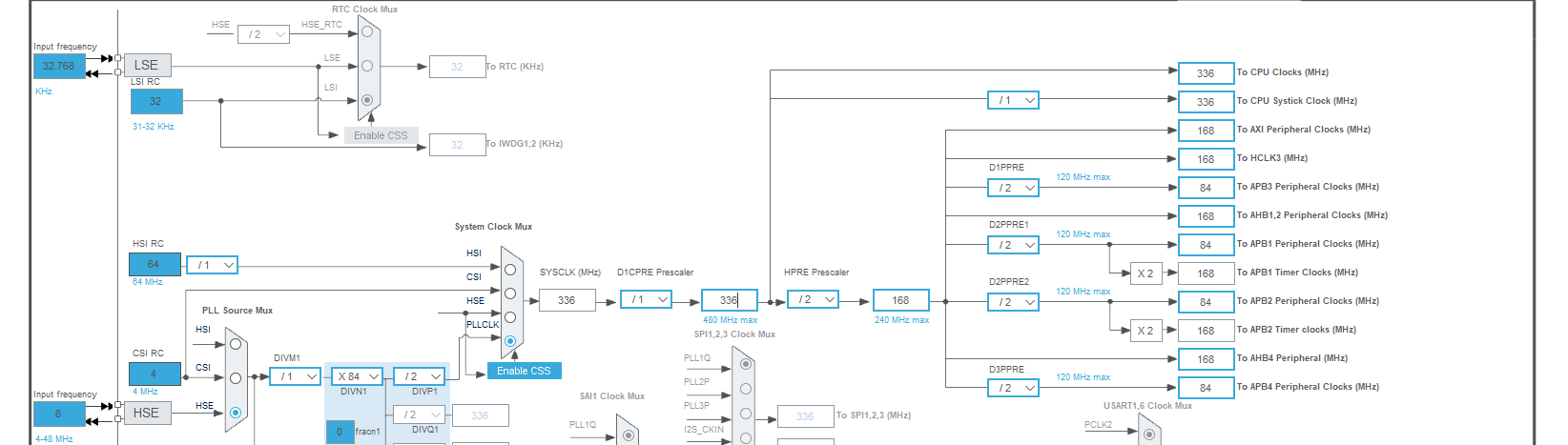Select PLL2P on SPI1,2,3 Clock Mux

point(746,389)
